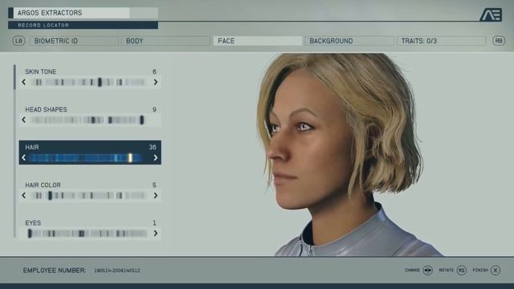Decrease Skin Tone with left arrow
This screenshot has width=514, height=289.
pyautogui.click(x=23, y=82)
